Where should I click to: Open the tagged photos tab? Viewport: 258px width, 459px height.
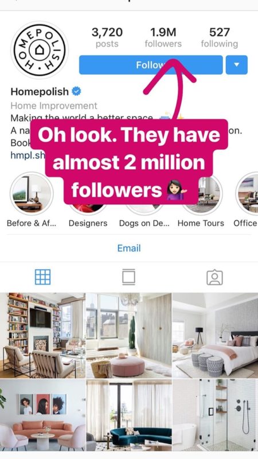[x=214, y=277]
